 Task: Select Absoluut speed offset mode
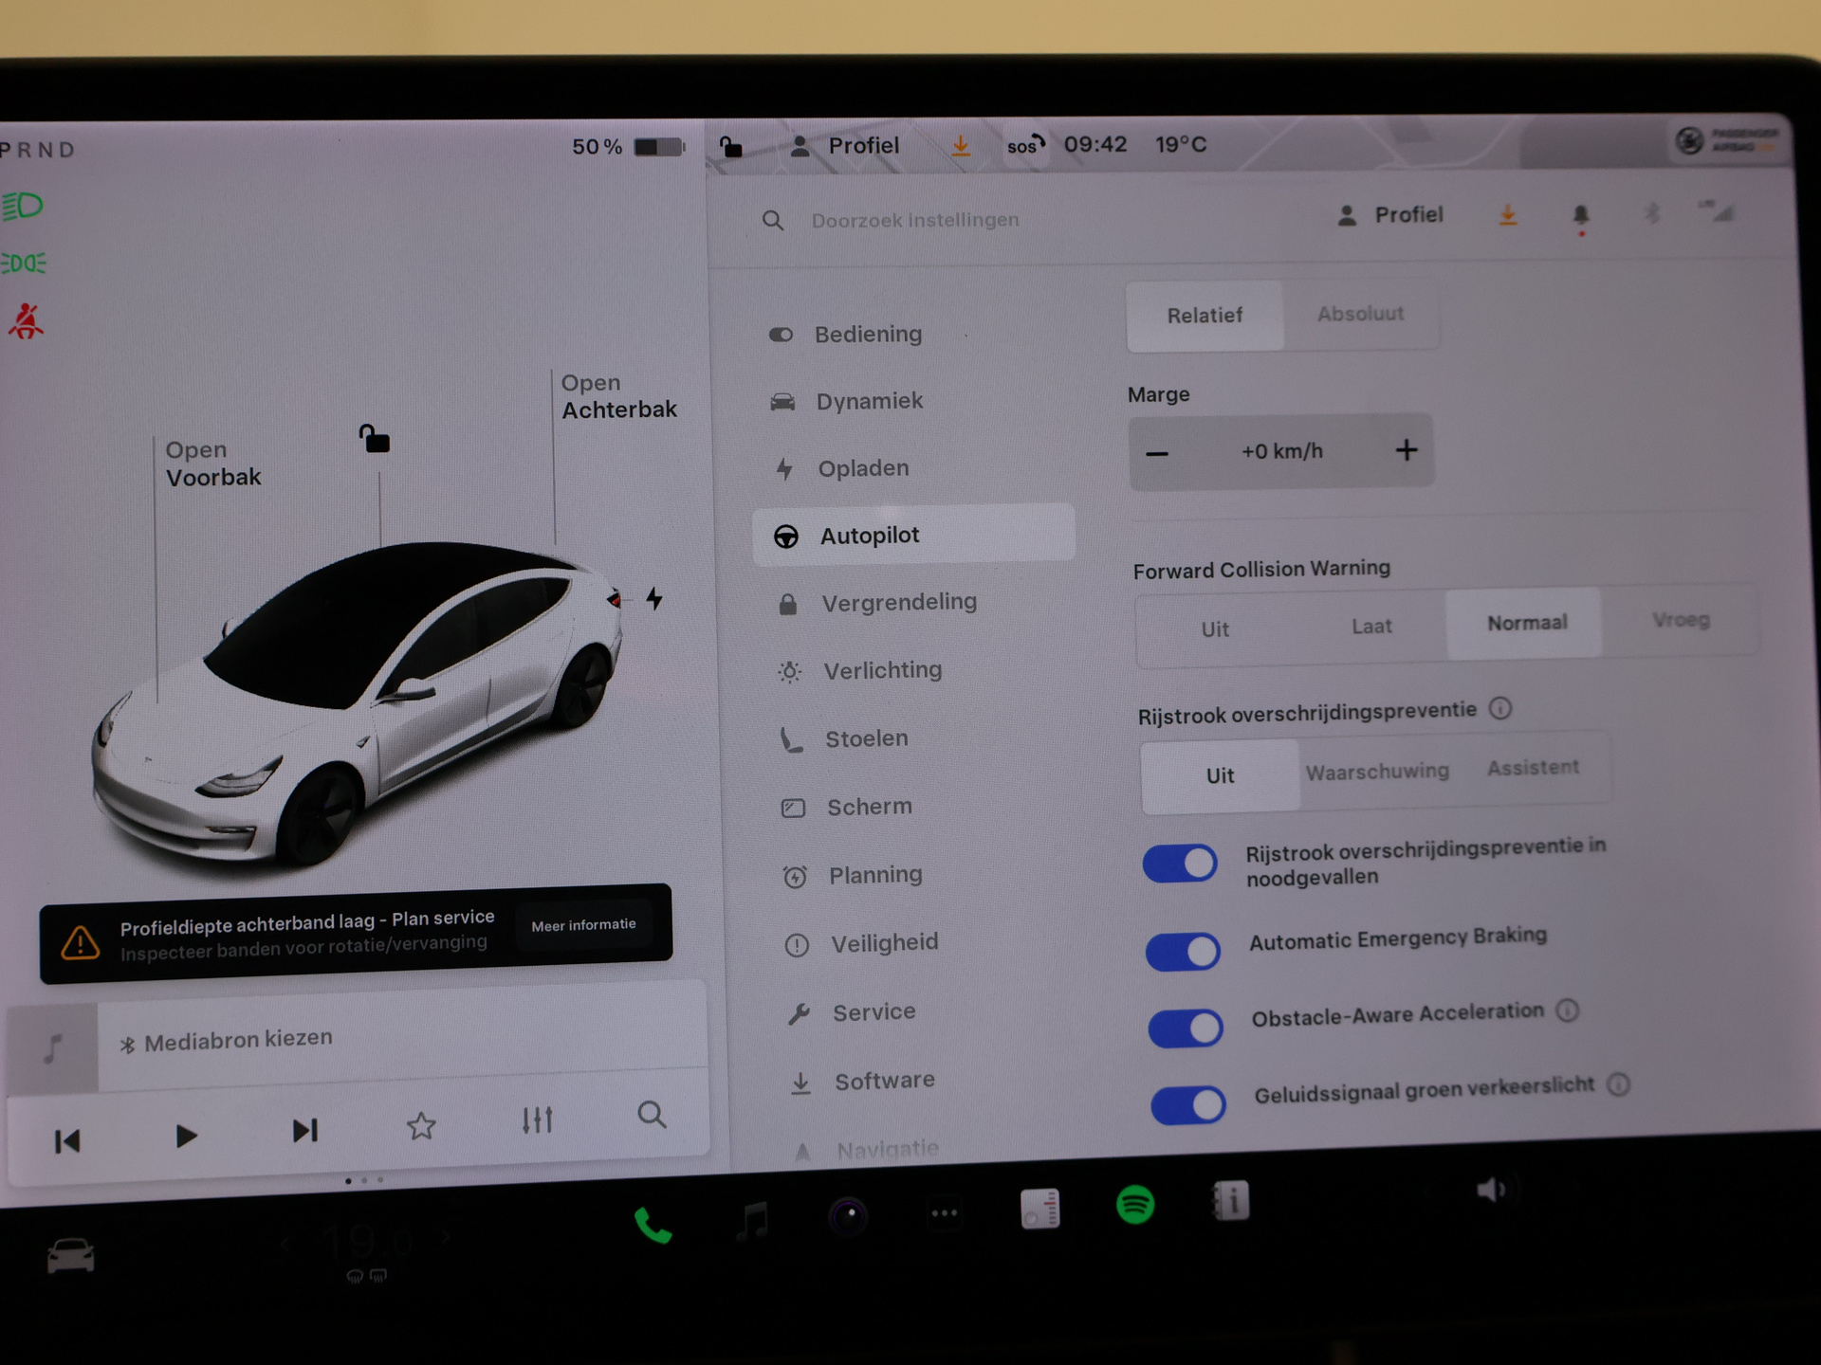[x=1360, y=314]
